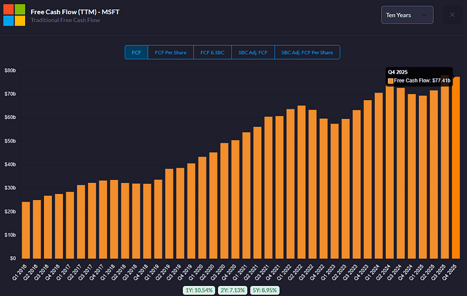Click the Q4 2025 tooltip heading
The height and width of the screenshot is (296, 467).
point(397,72)
